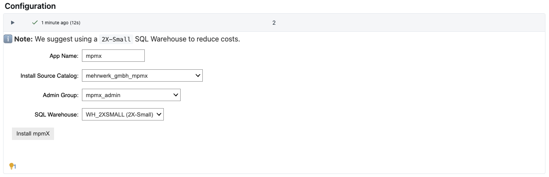The width and height of the screenshot is (549, 177).
Task: Run the cell with the play triangle
Action: [13, 23]
